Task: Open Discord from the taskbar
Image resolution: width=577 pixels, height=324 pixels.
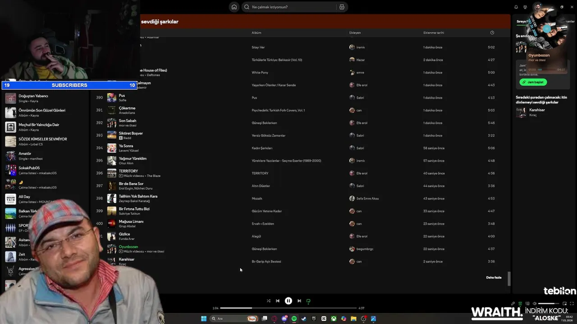Action: click(x=284, y=319)
